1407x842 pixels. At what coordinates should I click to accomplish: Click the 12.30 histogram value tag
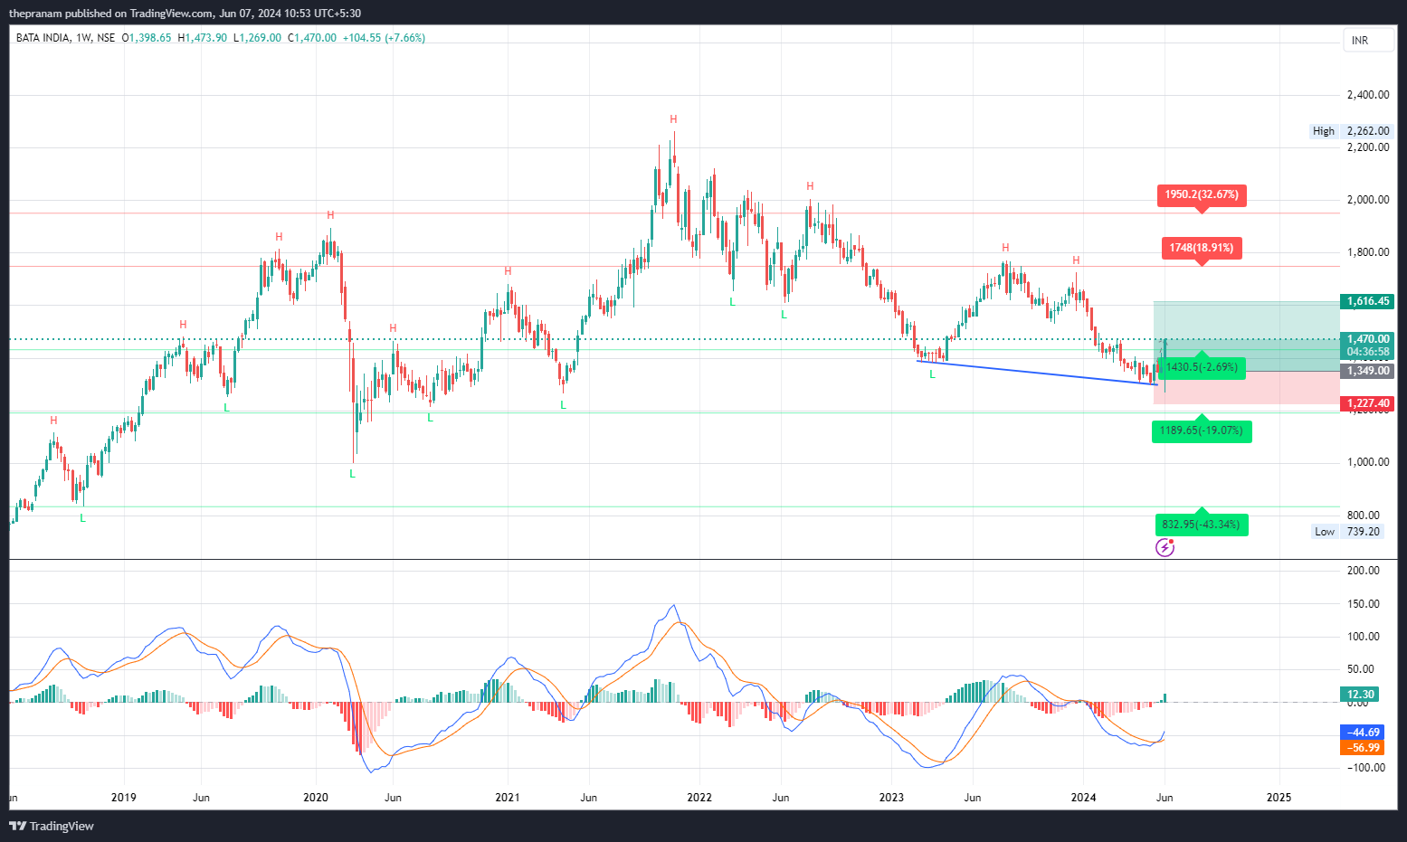tap(1361, 695)
